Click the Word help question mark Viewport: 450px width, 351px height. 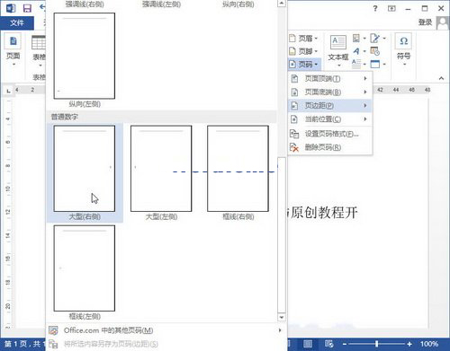[x=375, y=8]
